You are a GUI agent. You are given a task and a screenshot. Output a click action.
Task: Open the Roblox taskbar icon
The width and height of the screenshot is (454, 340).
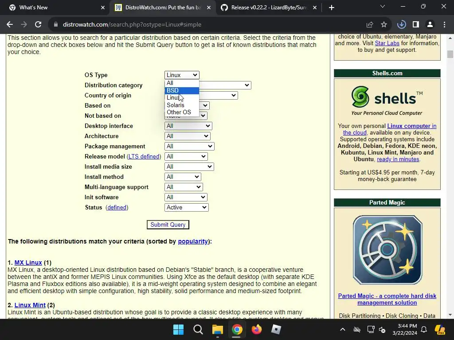276,329
